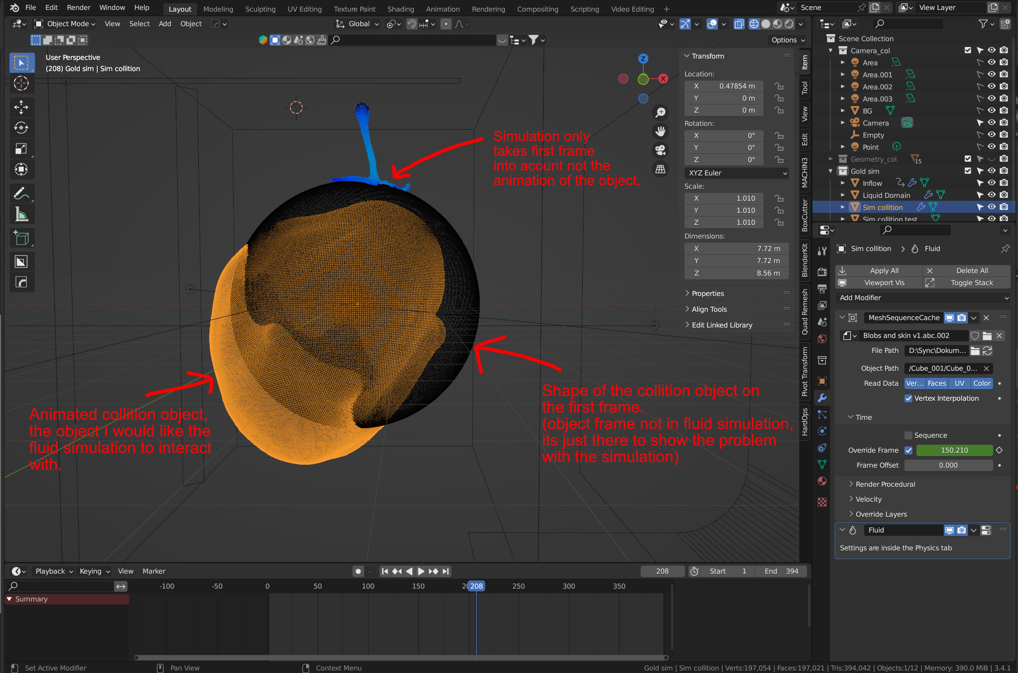Switch perspective/orthographic grid gizmo
The height and width of the screenshot is (673, 1018).
660,169
